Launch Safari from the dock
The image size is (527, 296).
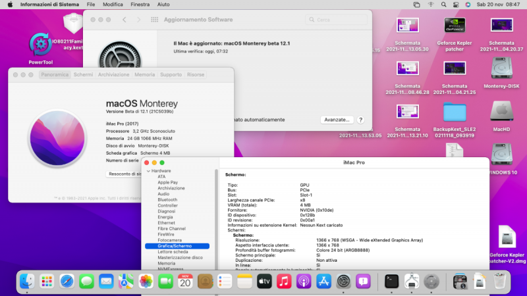(67, 282)
